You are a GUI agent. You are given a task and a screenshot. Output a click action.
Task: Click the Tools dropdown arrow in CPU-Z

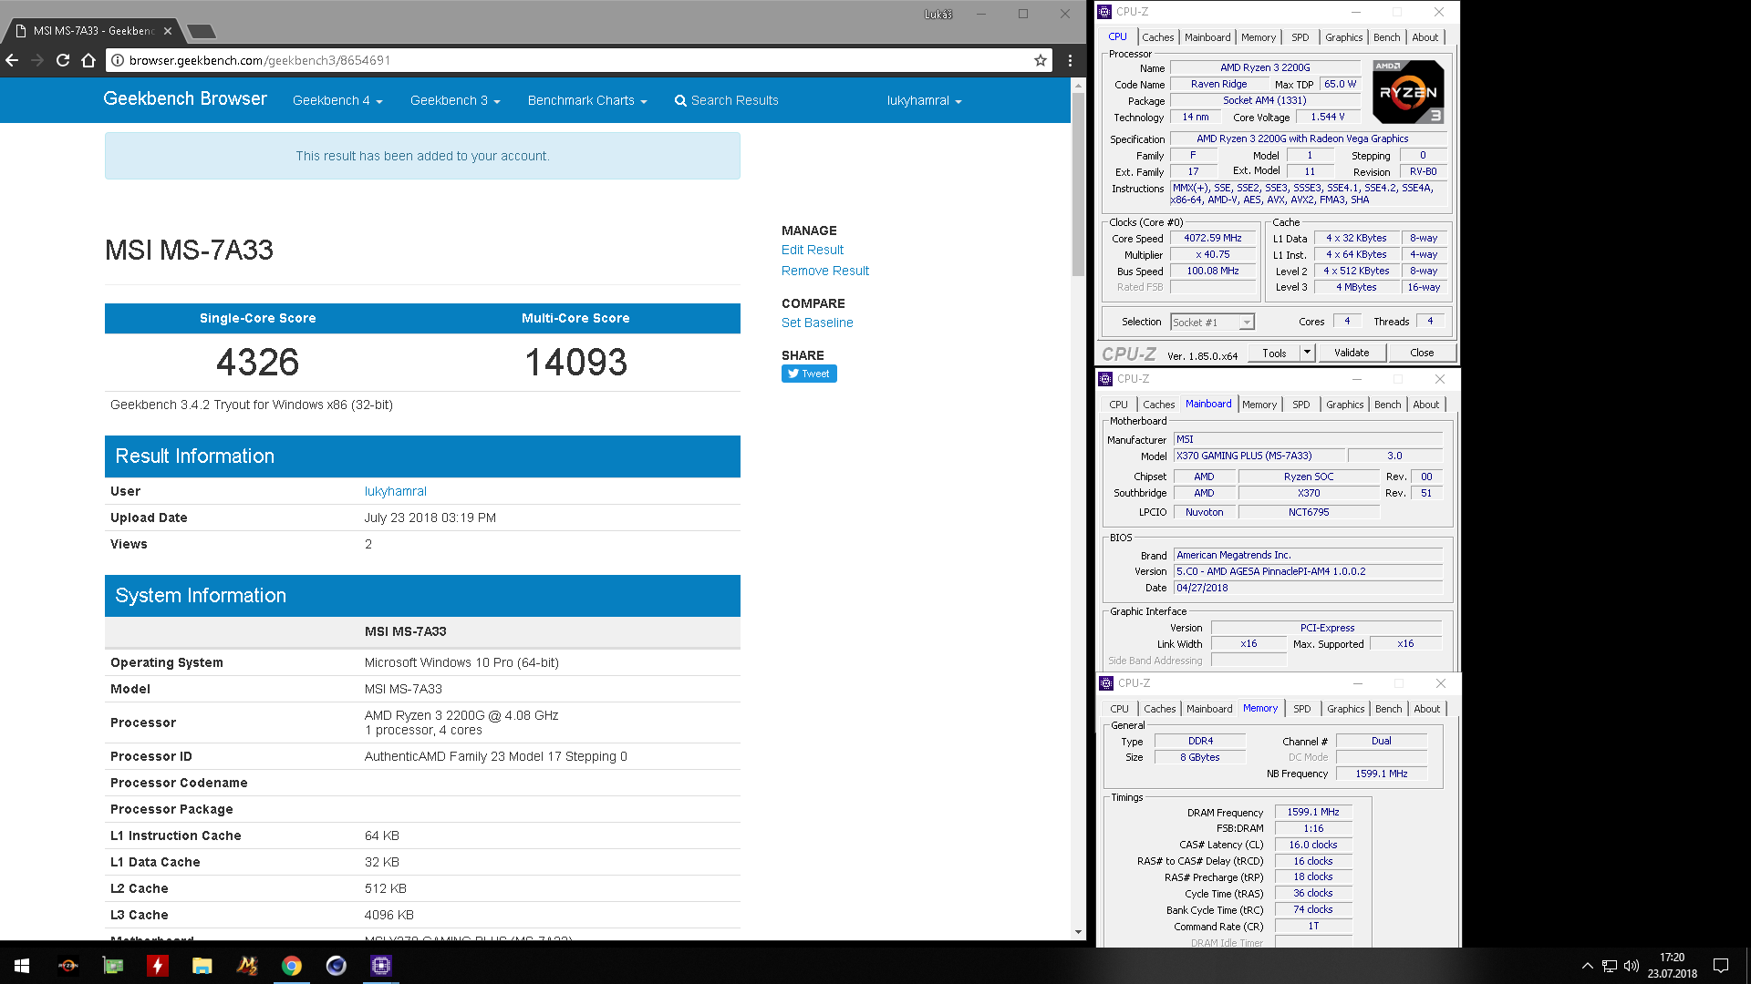click(x=1307, y=353)
